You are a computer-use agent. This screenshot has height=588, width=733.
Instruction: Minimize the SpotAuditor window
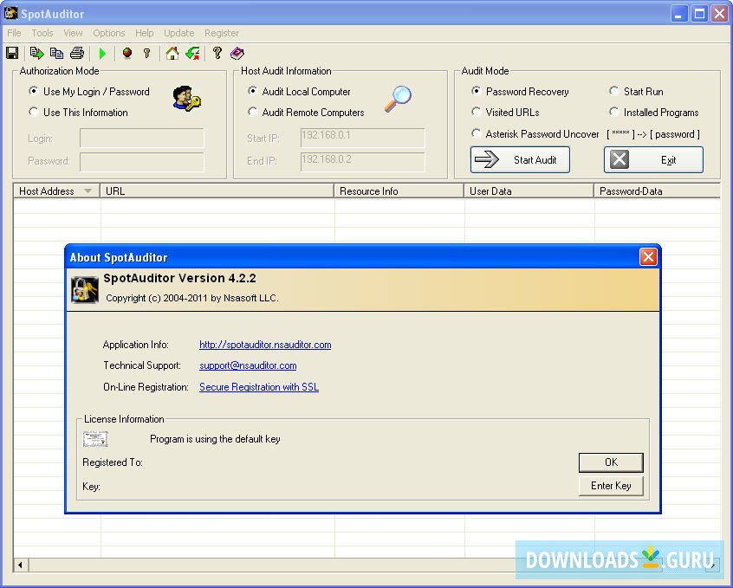pos(678,14)
